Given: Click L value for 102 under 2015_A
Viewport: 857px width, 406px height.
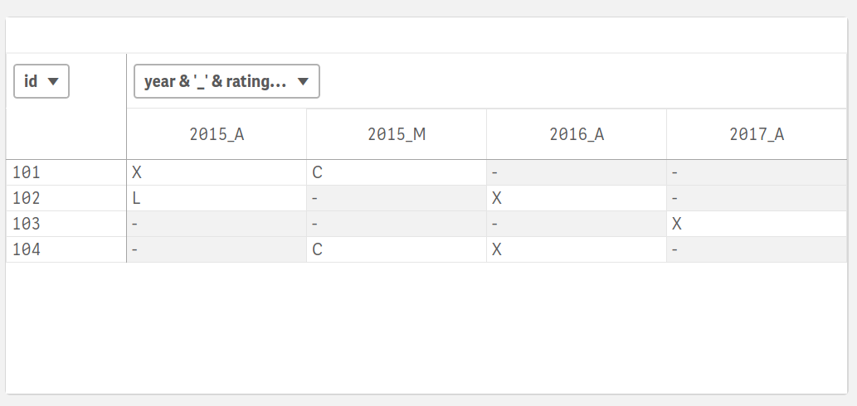Looking at the screenshot, I should pyautogui.click(x=136, y=199).
